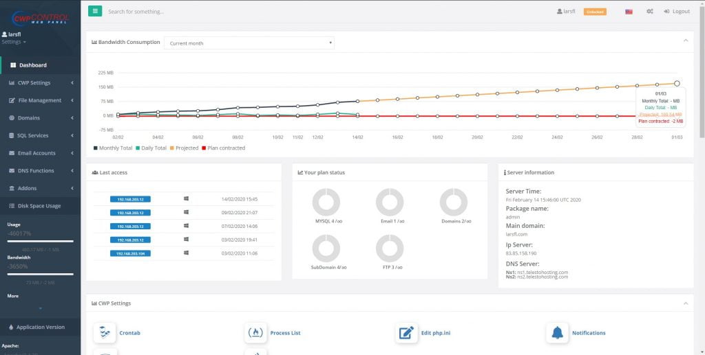This screenshot has width=705, height=355.
Task: Toggle the Projected legend swatch
Action: [172, 148]
